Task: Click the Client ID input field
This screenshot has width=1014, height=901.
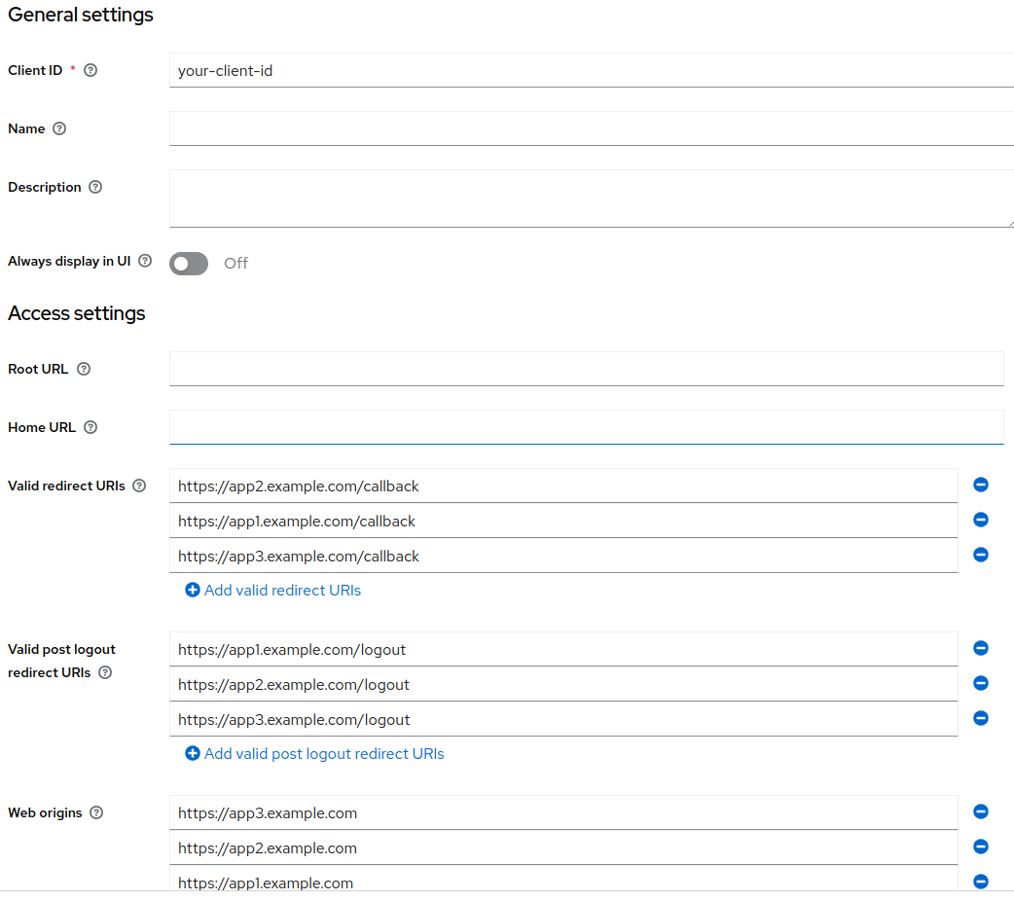Action: tap(591, 70)
